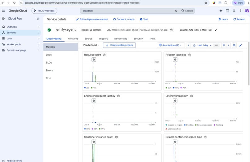Click the Test button
250x162 pixels.
pyautogui.click(x=144, y=19)
